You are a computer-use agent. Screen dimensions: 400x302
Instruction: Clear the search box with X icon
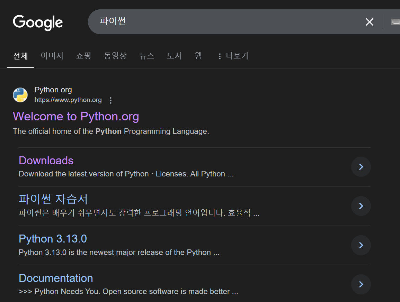tap(370, 22)
